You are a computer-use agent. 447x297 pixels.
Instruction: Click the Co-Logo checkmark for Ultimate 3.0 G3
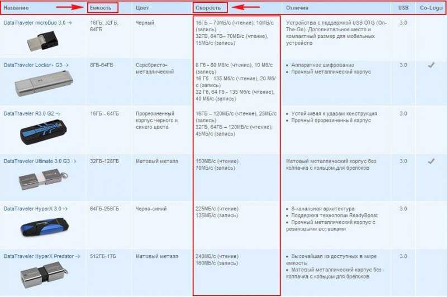431,161
